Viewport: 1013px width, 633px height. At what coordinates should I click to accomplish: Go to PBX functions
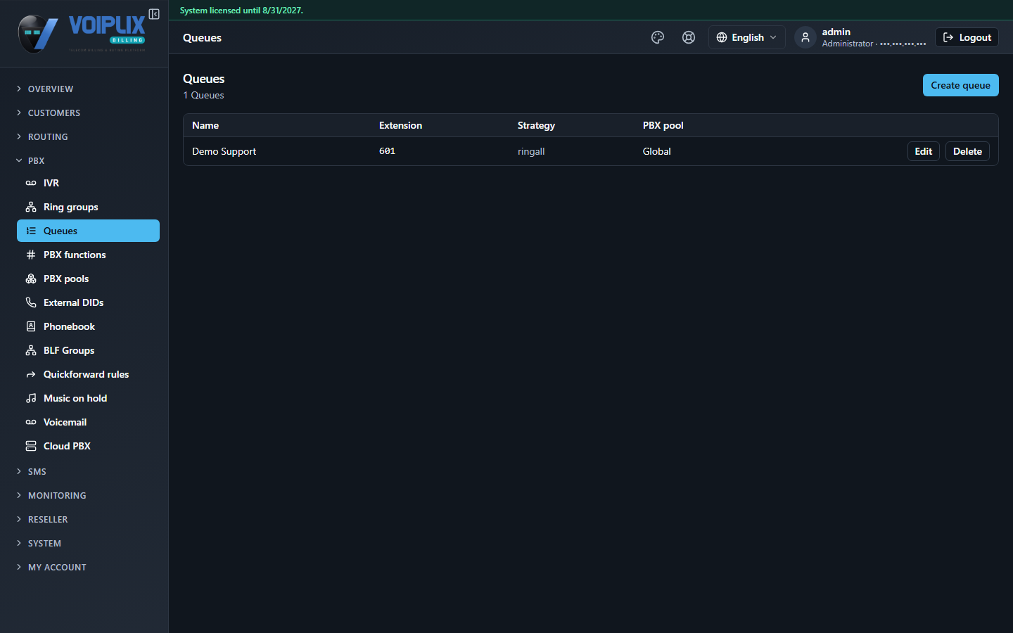pos(88,255)
